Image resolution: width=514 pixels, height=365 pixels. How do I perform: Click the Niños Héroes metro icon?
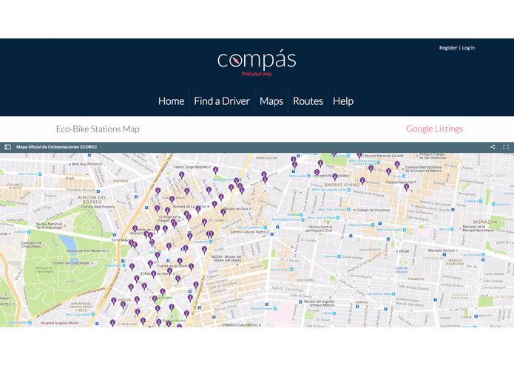click(x=291, y=270)
